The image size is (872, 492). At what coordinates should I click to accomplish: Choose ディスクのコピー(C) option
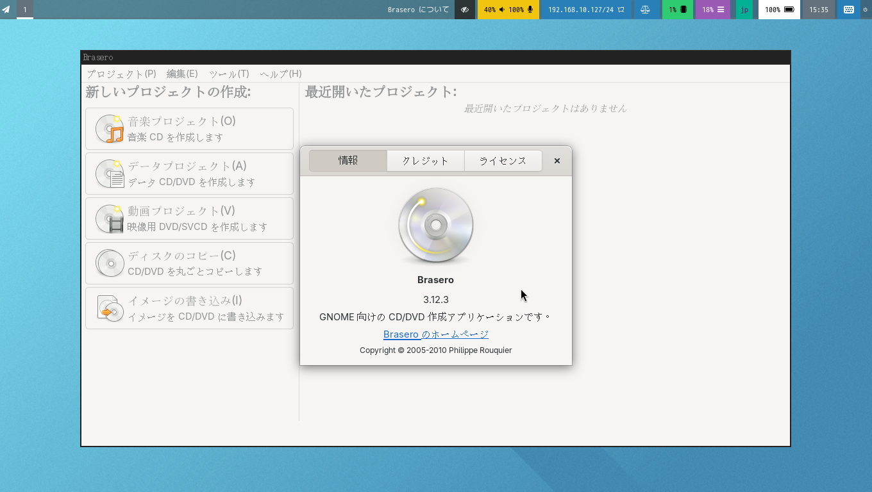(189, 263)
